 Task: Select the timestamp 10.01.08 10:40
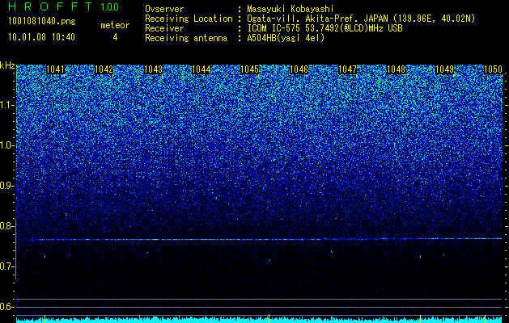(x=41, y=37)
